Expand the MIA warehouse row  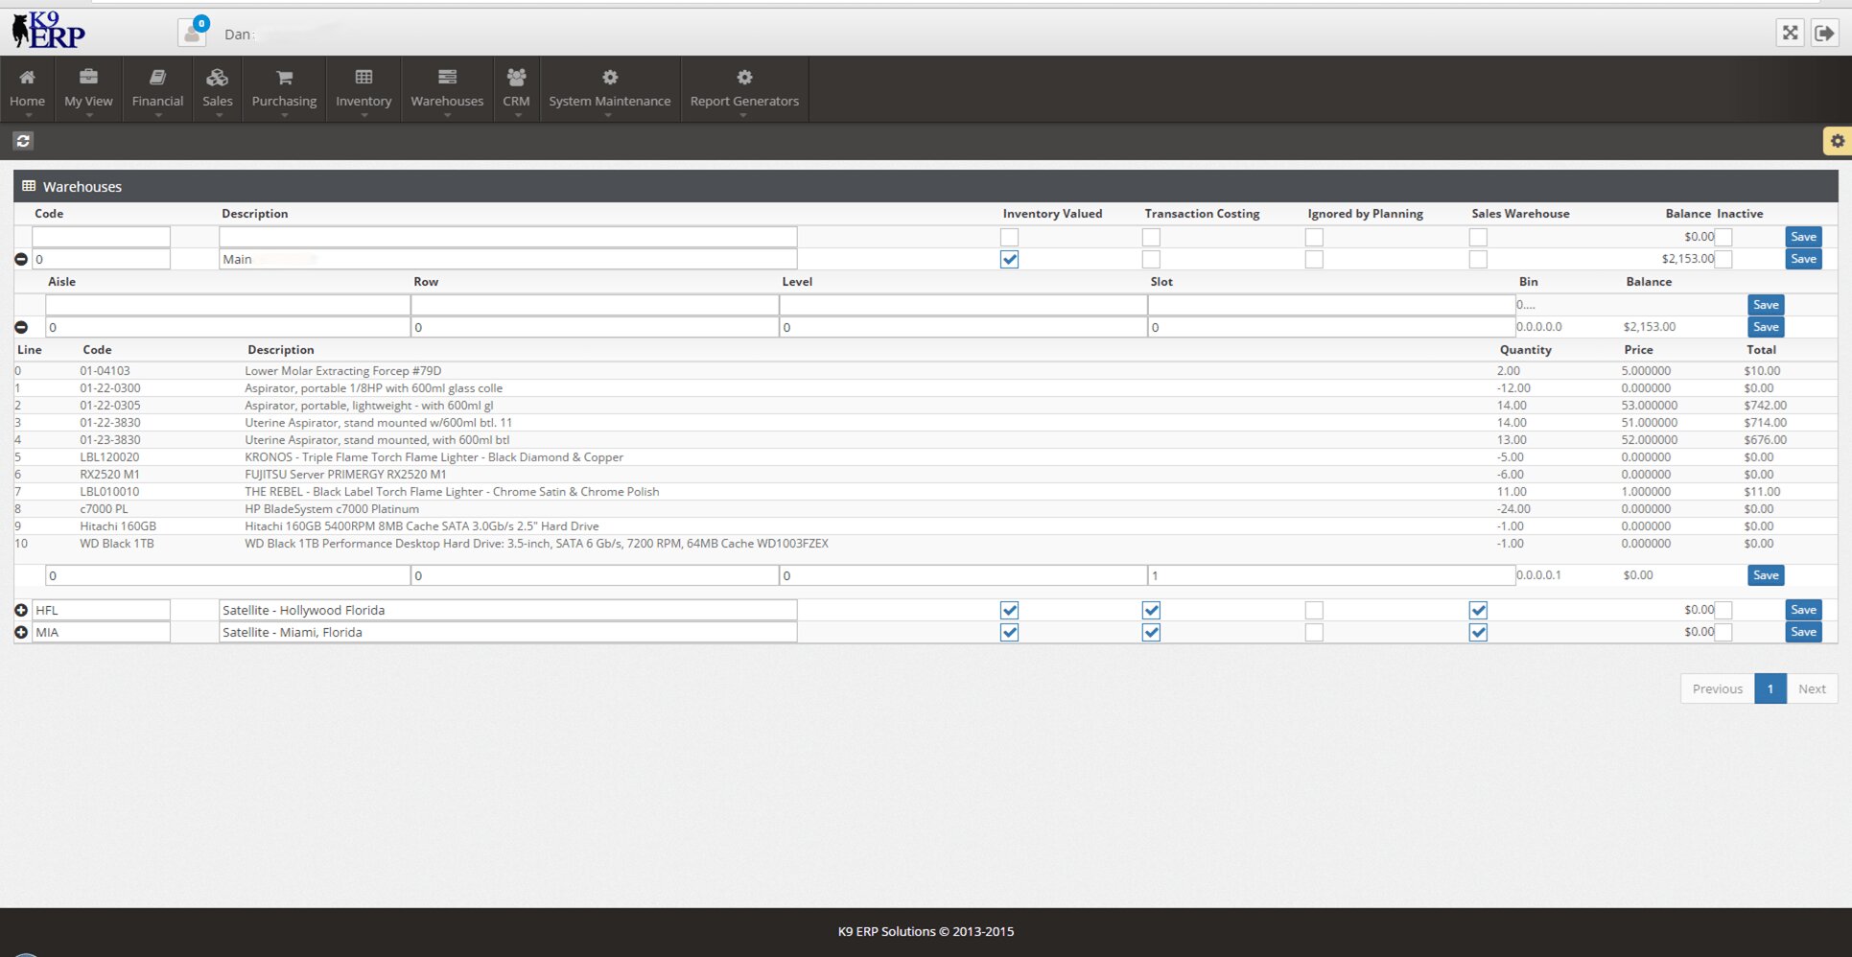tap(21, 632)
